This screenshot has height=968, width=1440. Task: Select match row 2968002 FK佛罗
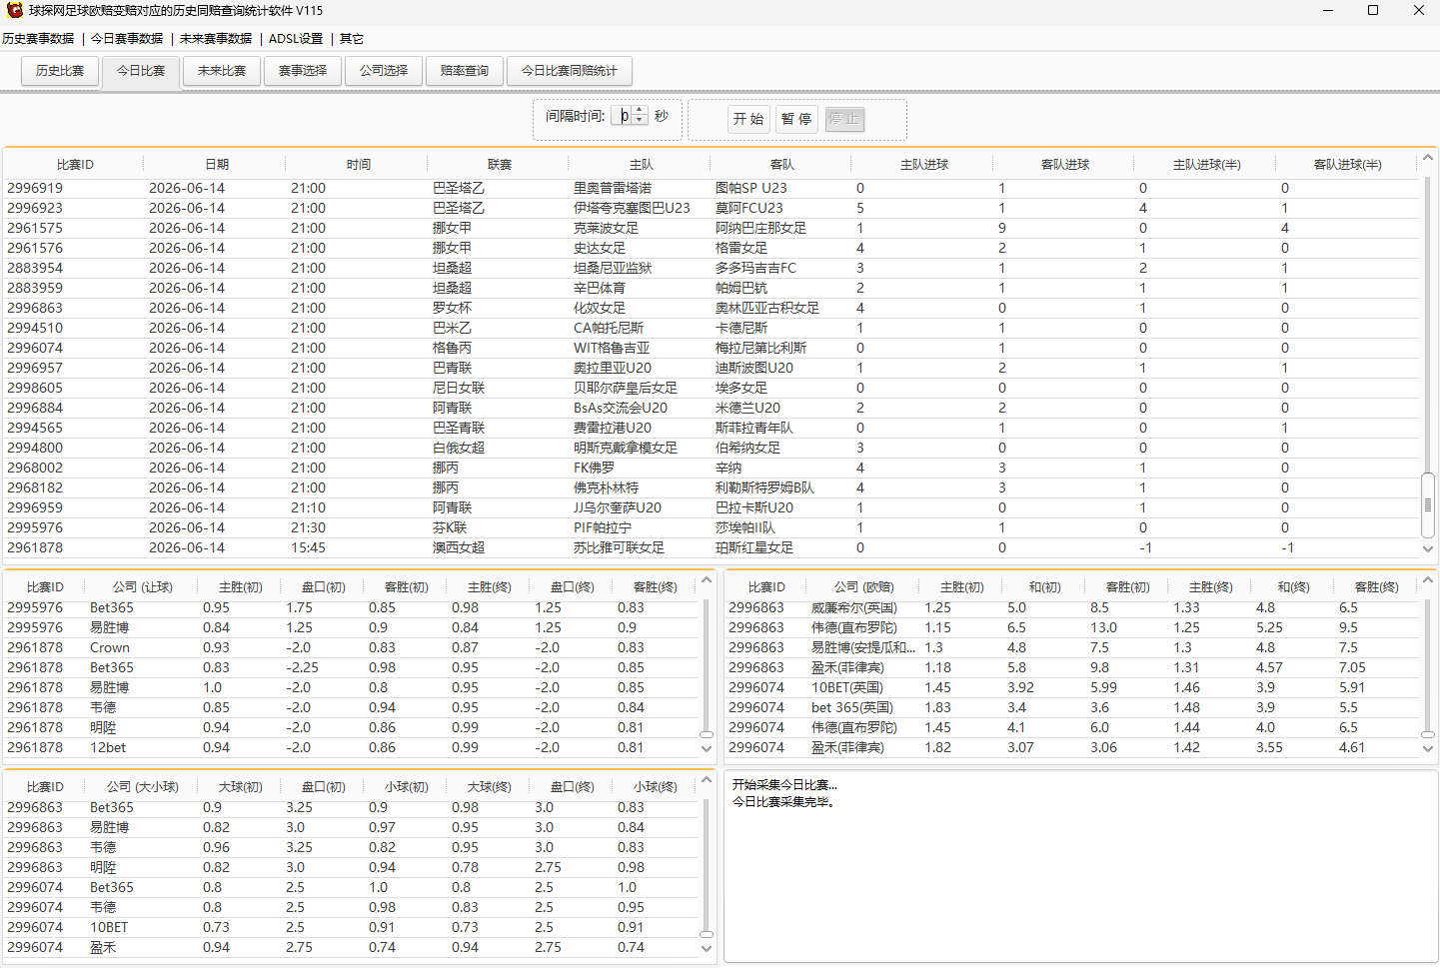[712, 468]
